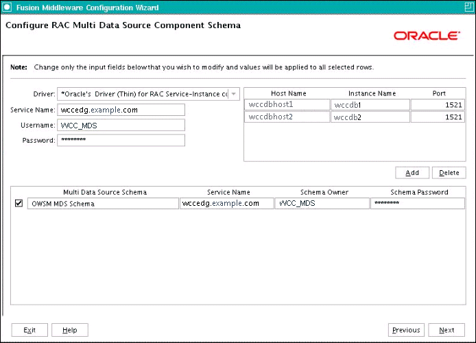The width and height of the screenshot is (476, 343).
Task: Go back with the Previous button
Action: pyautogui.click(x=406, y=330)
